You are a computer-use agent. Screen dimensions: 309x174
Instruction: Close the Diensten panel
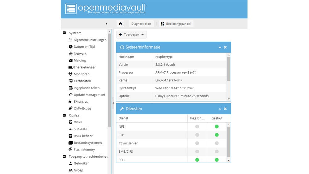(225, 109)
